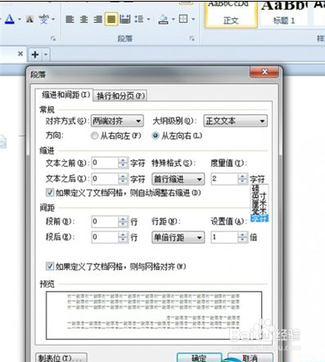Toggle 自动调整右缩进 checkbox
This screenshot has width=325, height=362.
[x=50, y=193]
